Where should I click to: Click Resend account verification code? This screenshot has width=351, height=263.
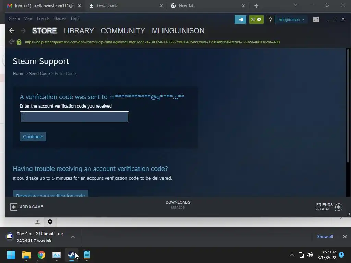pos(50,194)
